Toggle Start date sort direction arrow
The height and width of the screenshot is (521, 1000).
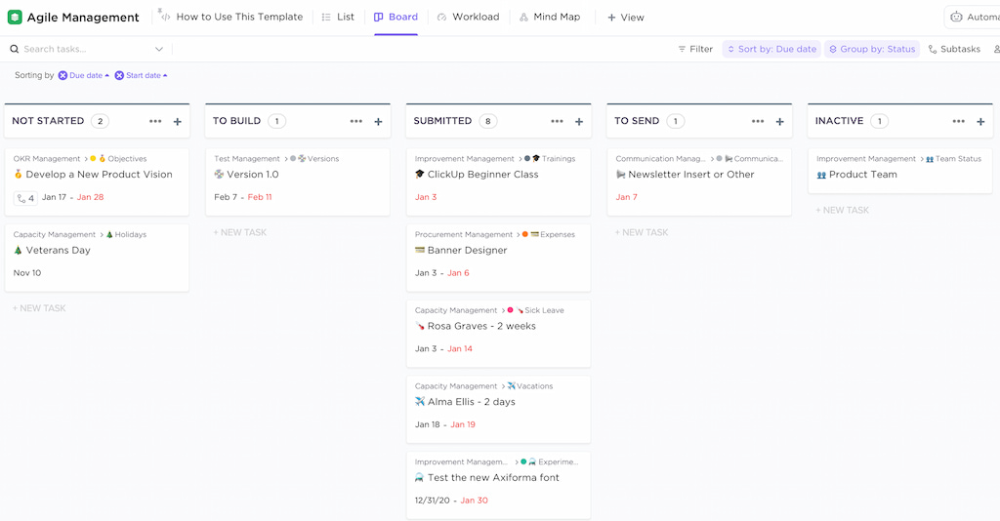pos(165,75)
